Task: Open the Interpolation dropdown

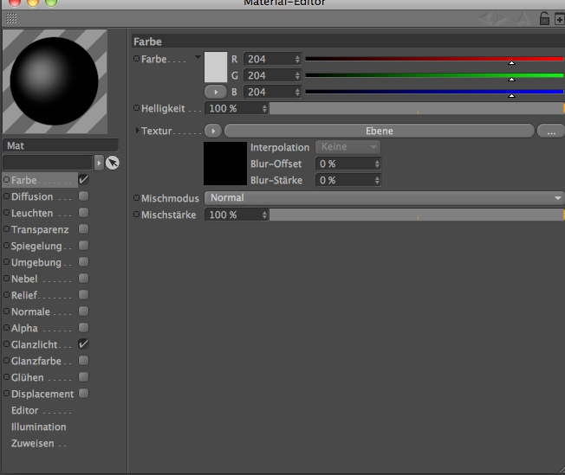Action: point(347,147)
